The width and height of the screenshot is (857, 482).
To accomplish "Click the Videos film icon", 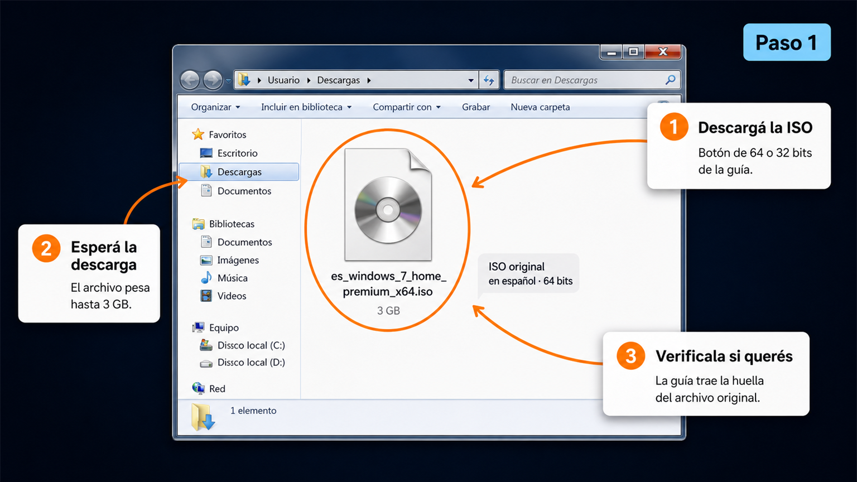I will (206, 296).
